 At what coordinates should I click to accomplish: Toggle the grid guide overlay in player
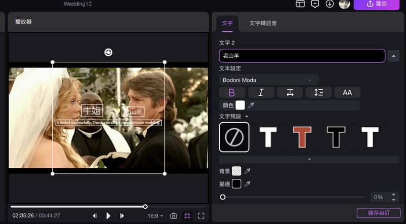(x=187, y=216)
